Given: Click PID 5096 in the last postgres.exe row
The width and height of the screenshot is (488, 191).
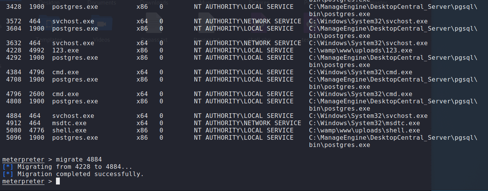Looking at the screenshot, I should (14, 138).
